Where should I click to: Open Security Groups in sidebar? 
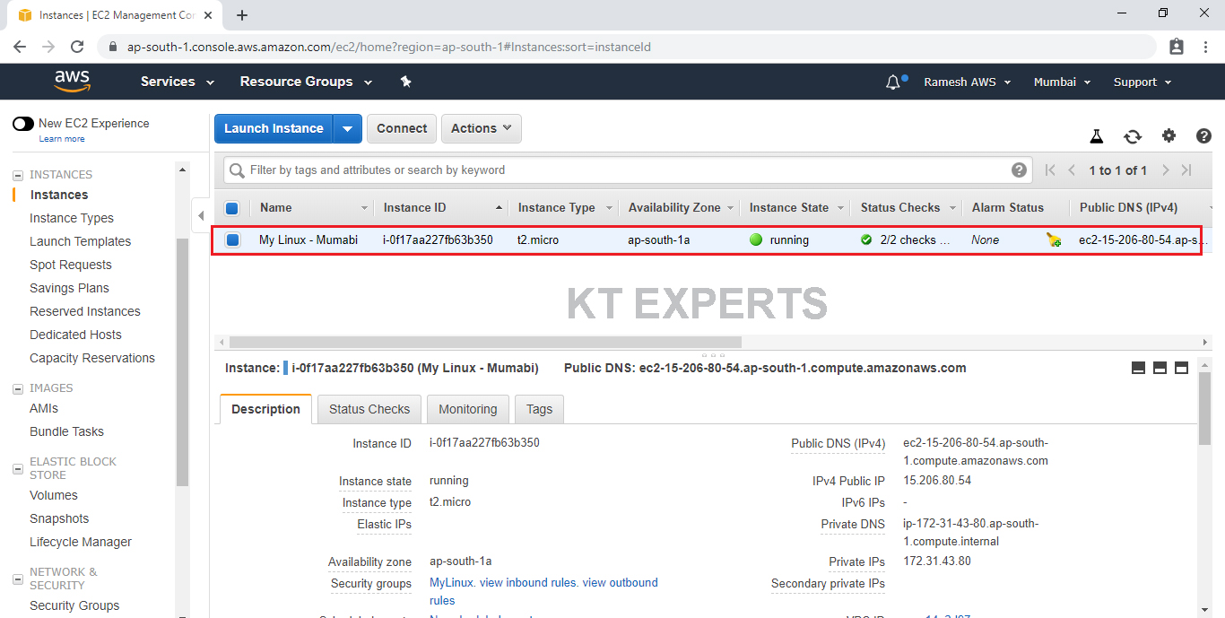coord(74,605)
